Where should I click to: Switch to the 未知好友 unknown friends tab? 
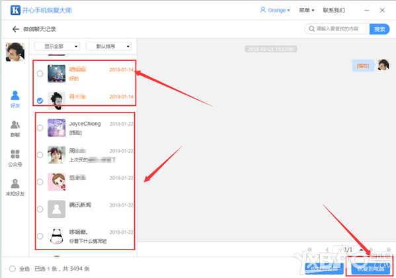(15, 187)
